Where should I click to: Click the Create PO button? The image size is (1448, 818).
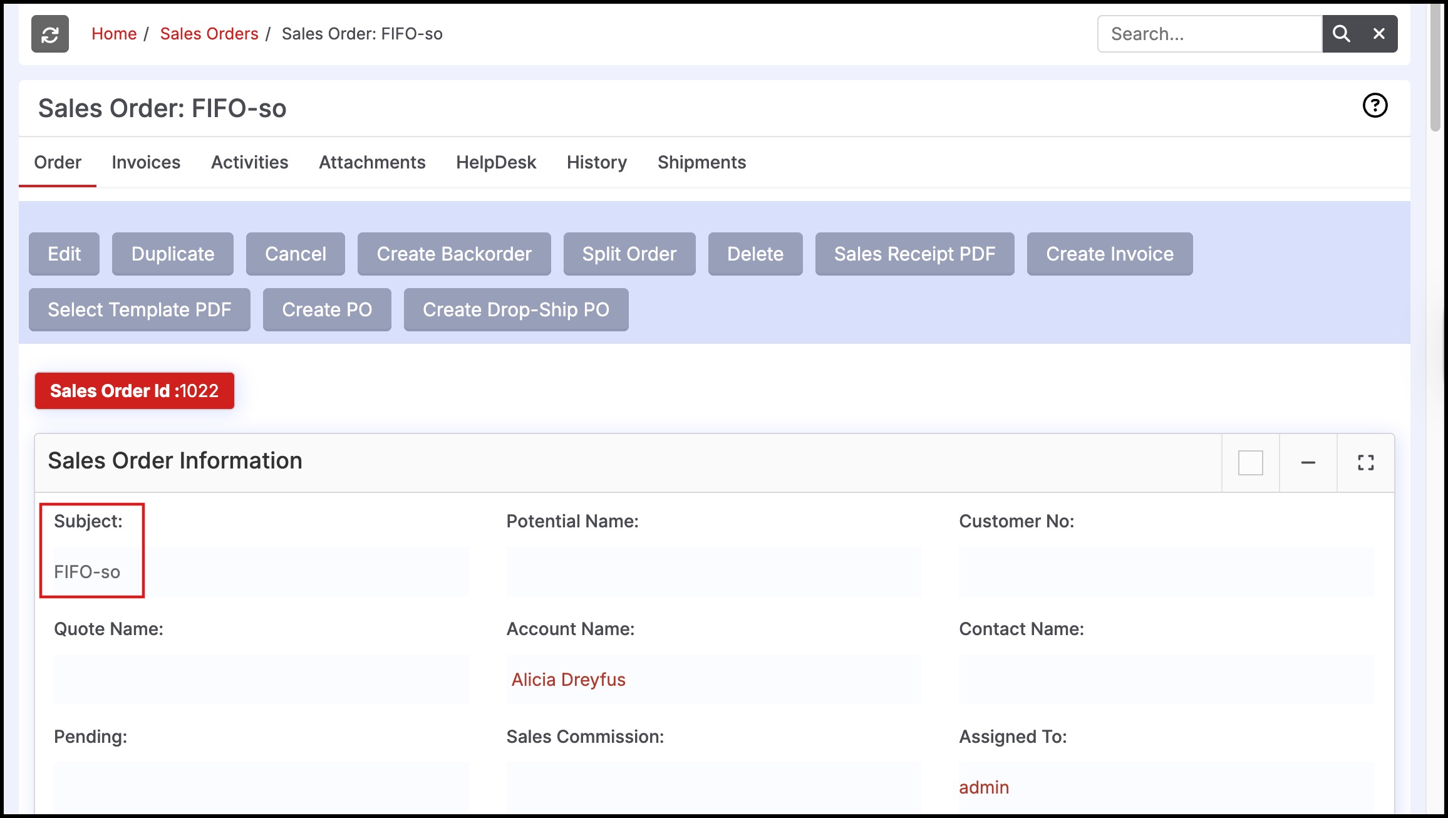tap(327, 309)
